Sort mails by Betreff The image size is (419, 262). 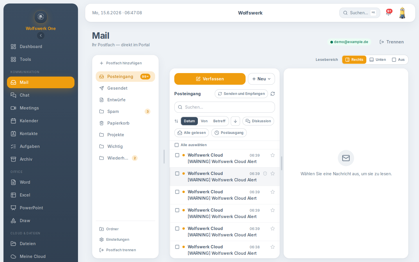pyautogui.click(x=219, y=121)
